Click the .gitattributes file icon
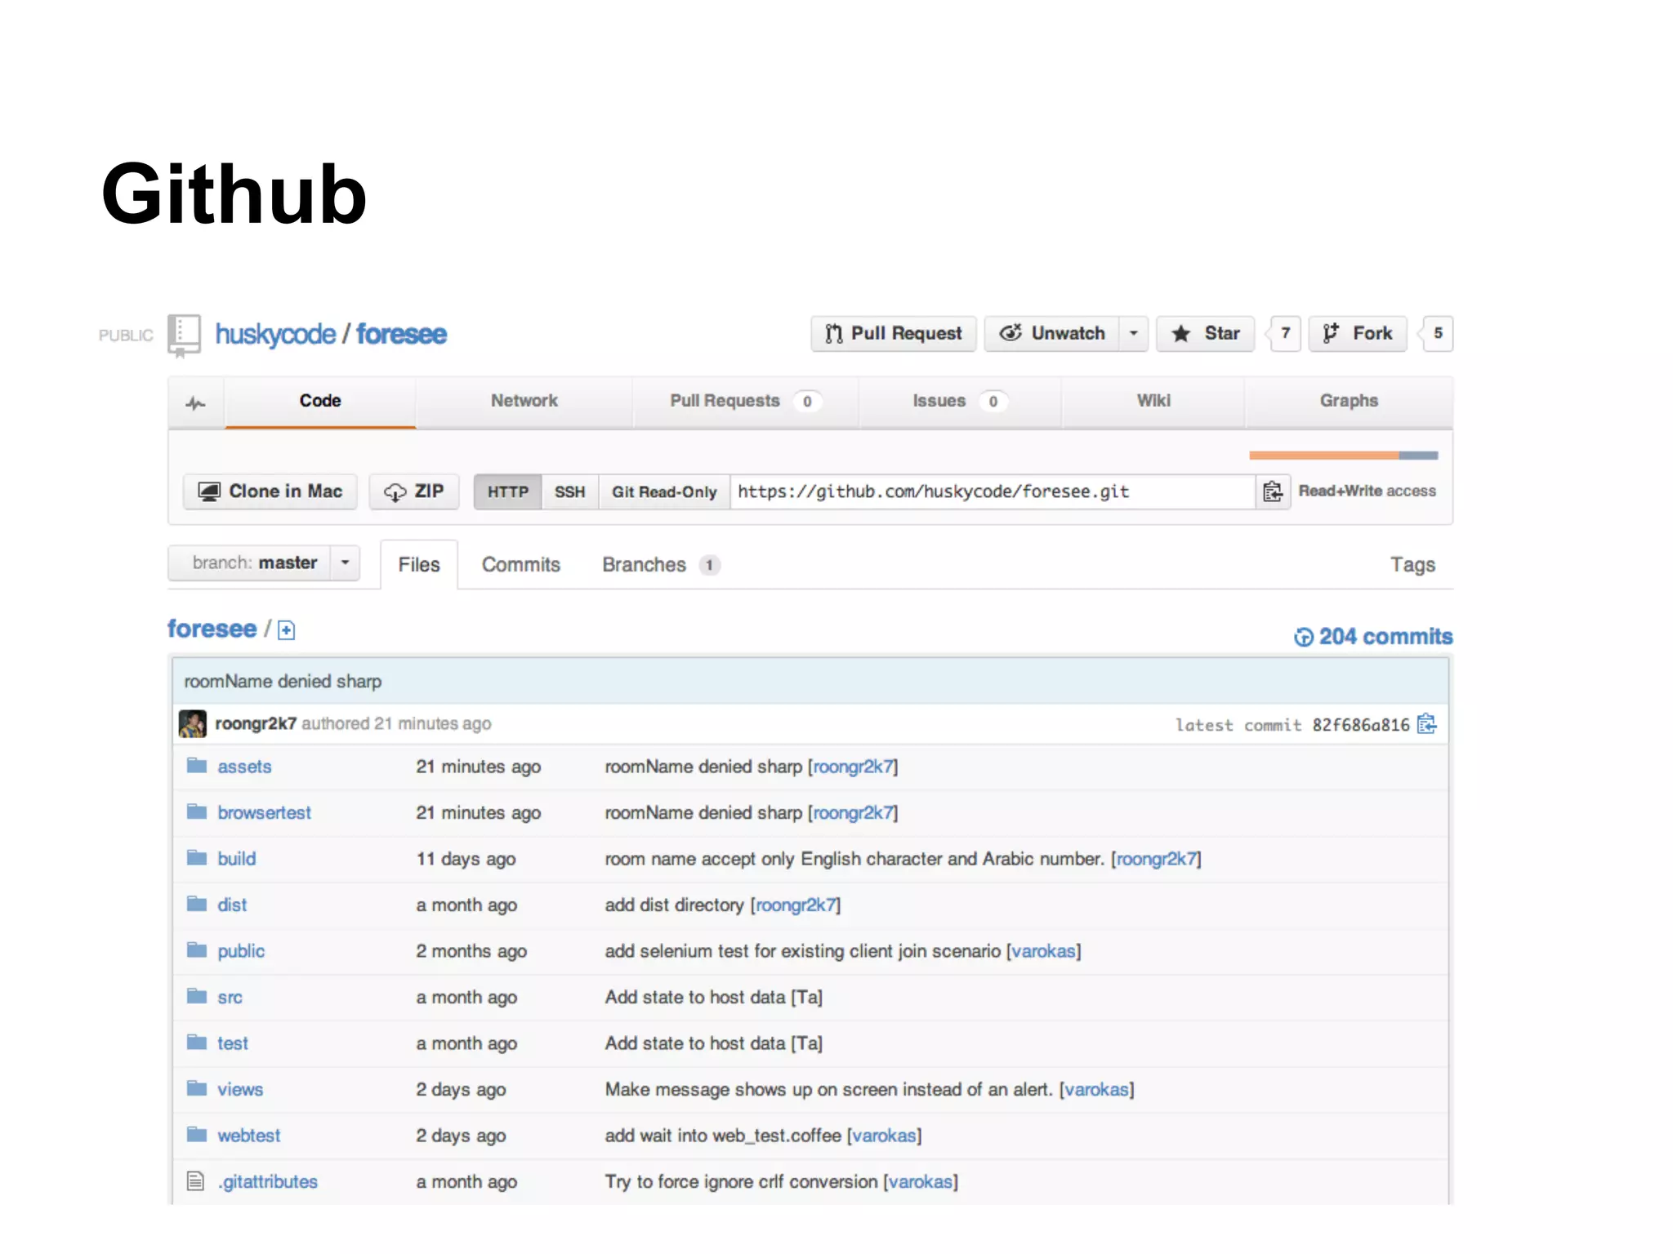The height and width of the screenshot is (1254, 1673). (x=196, y=1181)
